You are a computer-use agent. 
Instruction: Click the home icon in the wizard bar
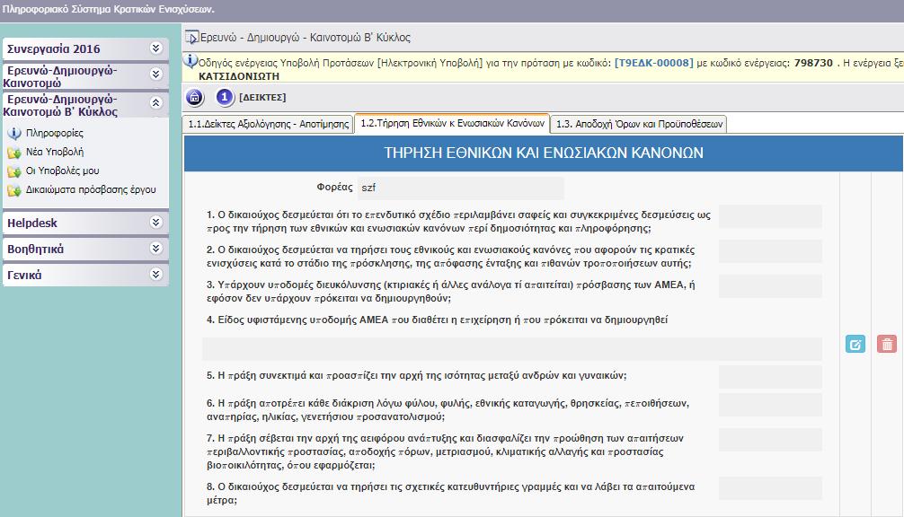(195, 97)
